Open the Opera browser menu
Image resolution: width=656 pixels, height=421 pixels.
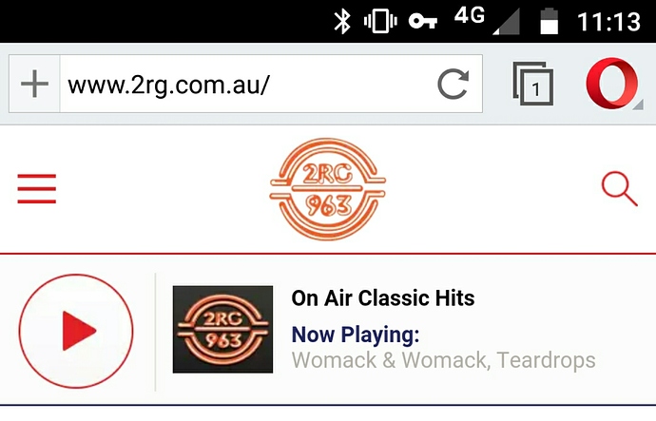coord(612,84)
